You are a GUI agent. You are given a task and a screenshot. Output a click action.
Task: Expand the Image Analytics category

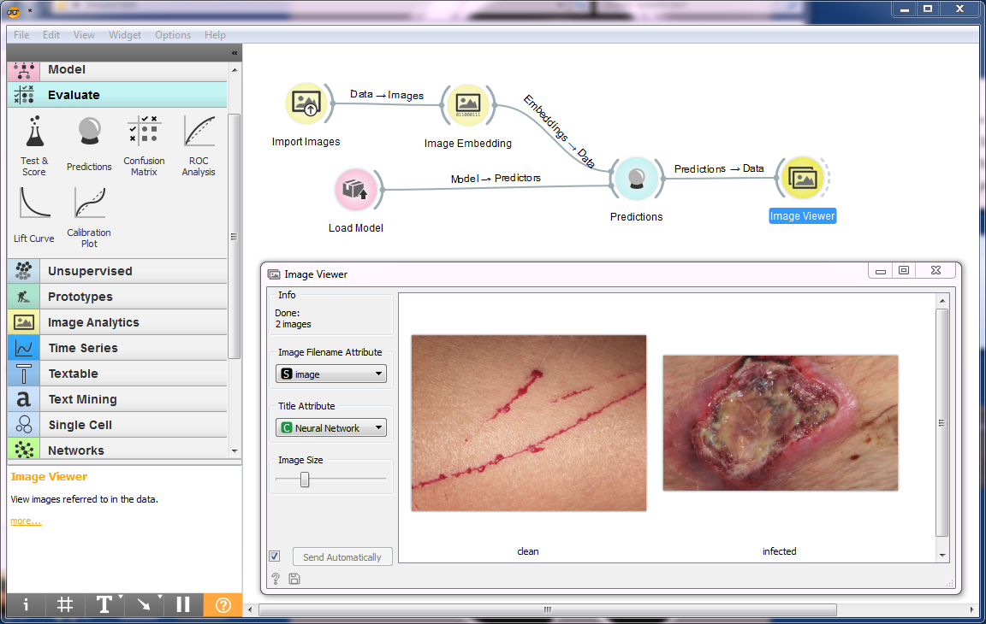point(117,322)
